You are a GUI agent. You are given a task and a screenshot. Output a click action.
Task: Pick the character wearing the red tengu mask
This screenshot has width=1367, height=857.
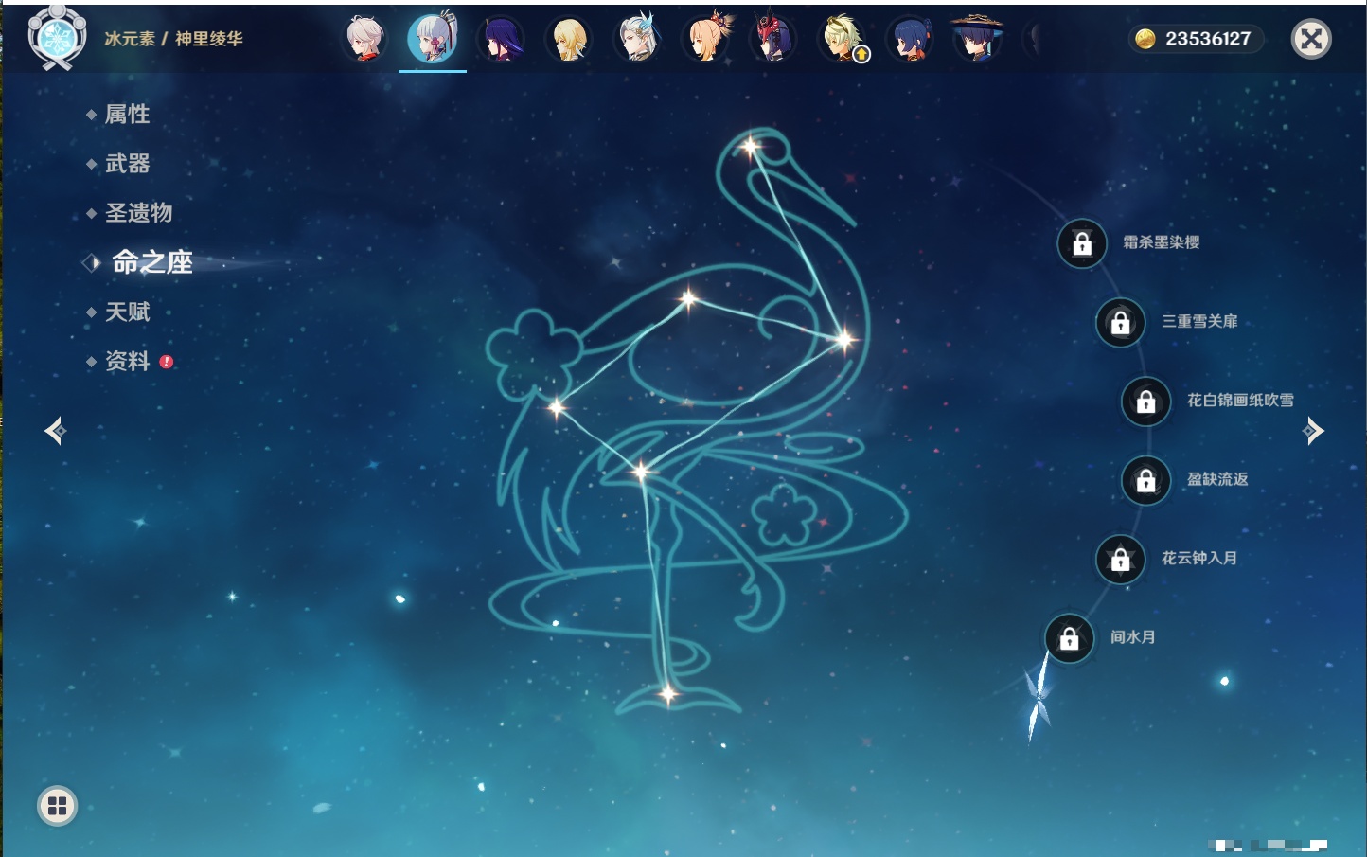pyautogui.click(x=773, y=39)
